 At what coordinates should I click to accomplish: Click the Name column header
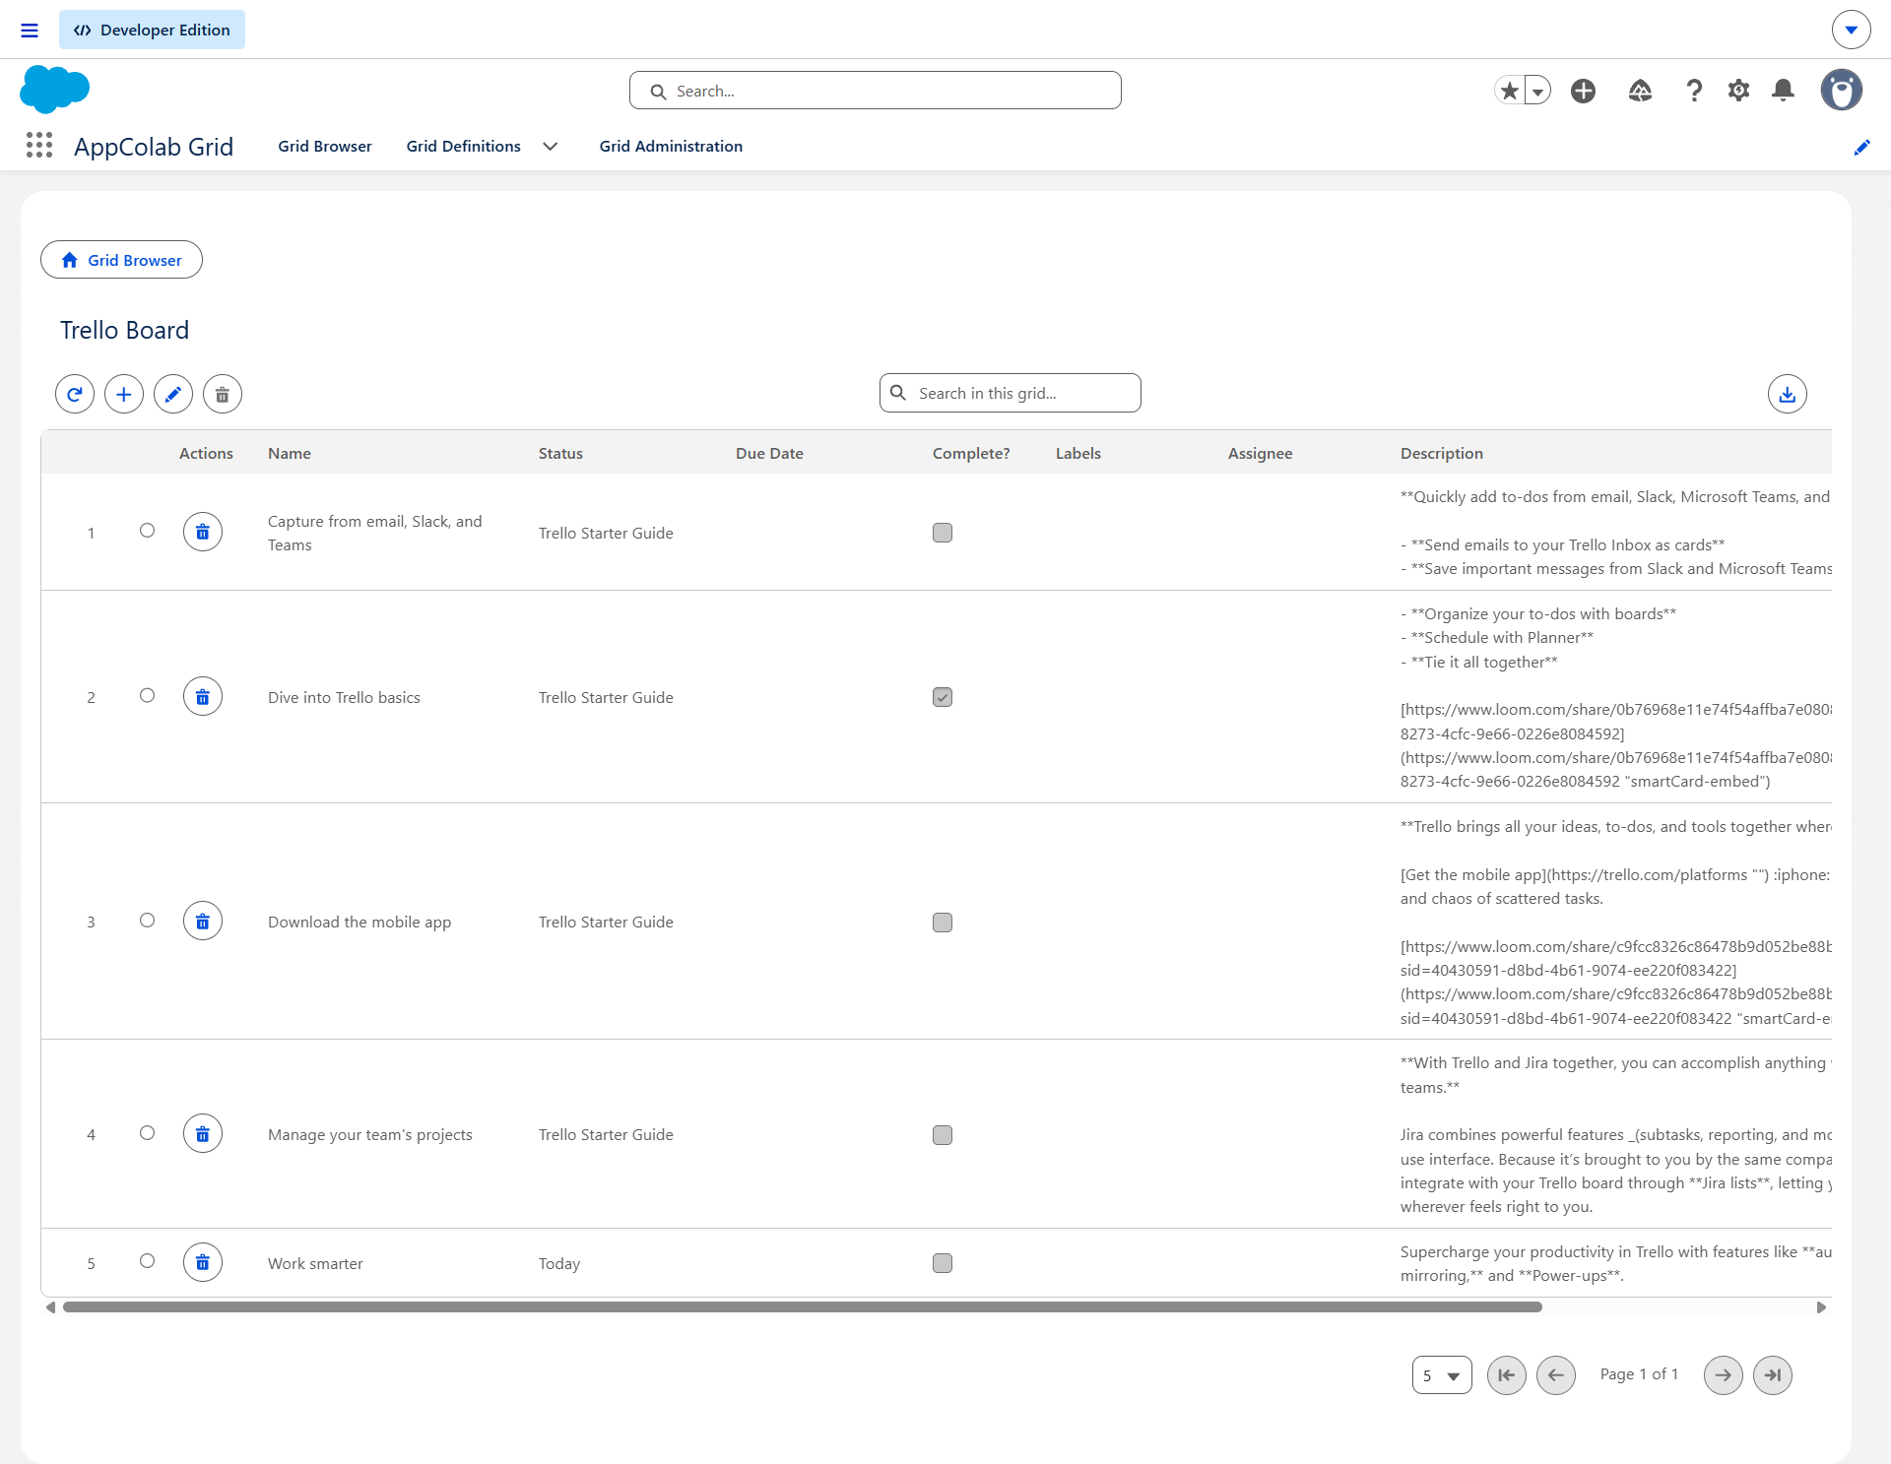(290, 453)
